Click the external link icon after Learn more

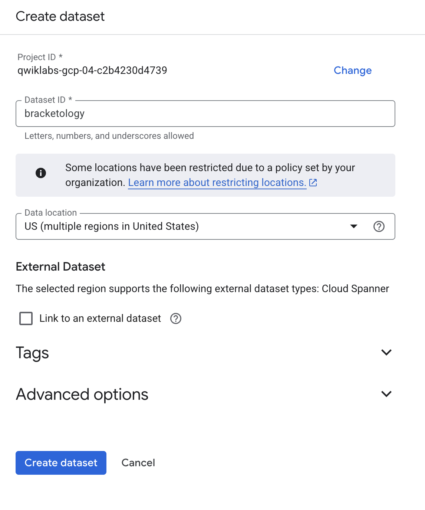click(313, 182)
